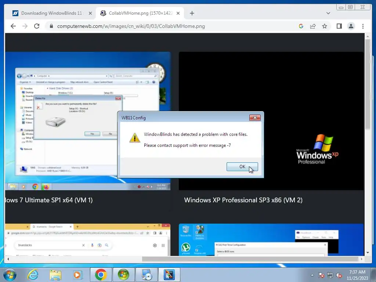This screenshot has width=376, height=282.
Task: Open network status tray icon
Action: tap(330, 275)
